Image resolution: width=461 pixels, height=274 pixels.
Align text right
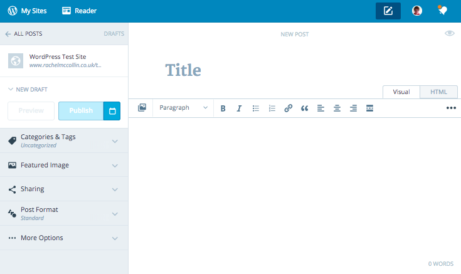coord(353,108)
